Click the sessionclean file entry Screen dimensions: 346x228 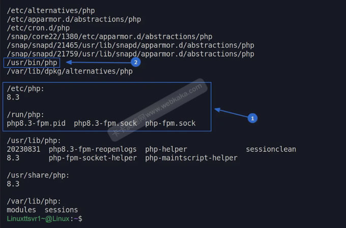(271, 149)
